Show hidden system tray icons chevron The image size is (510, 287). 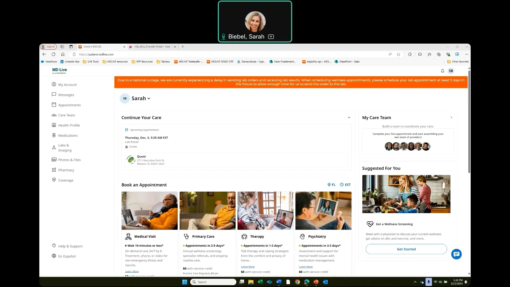pyautogui.click(x=415, y=282)
